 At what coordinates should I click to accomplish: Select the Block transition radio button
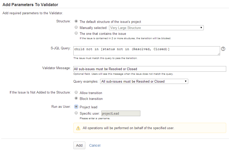76,98
